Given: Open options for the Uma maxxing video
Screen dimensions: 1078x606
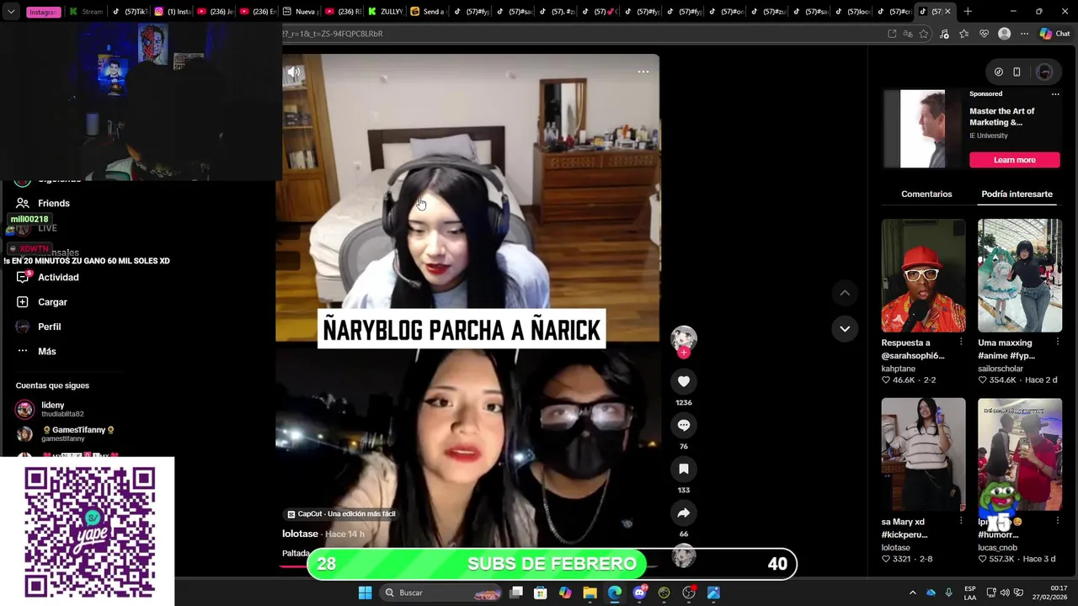Looking at the screenshot, I should (x=1057, y=342).
